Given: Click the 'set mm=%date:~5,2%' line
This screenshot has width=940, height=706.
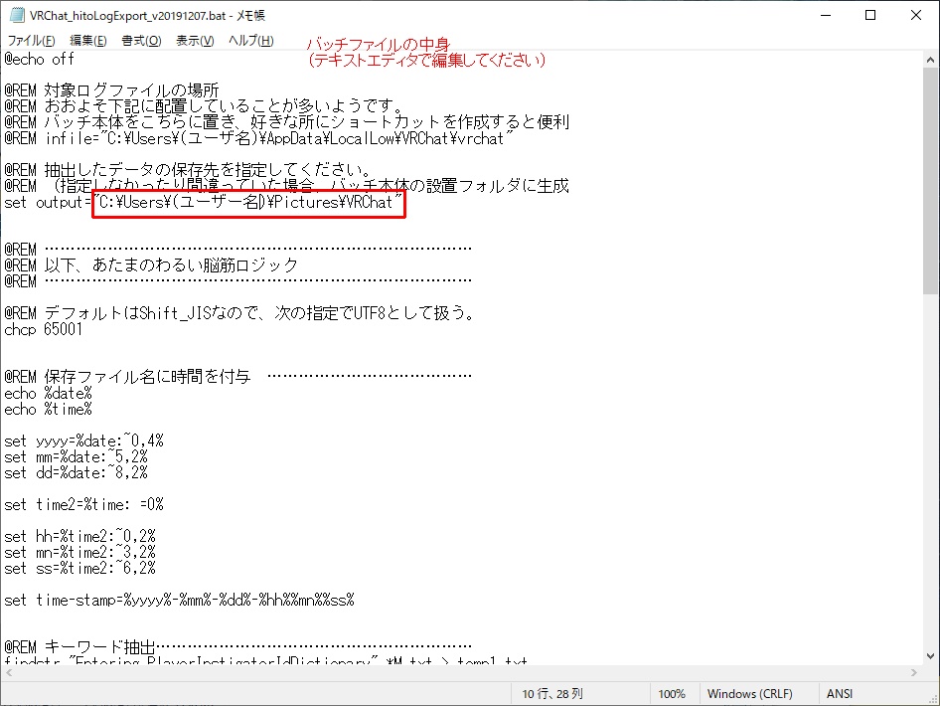Looking at the screenshot, I should [x=77, y=457].
